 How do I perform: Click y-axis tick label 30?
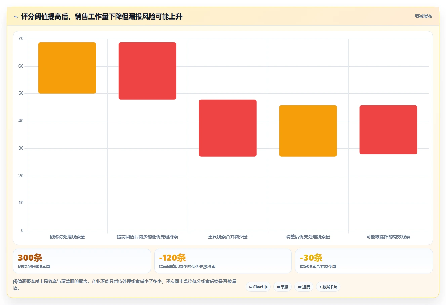click(21, 148)
